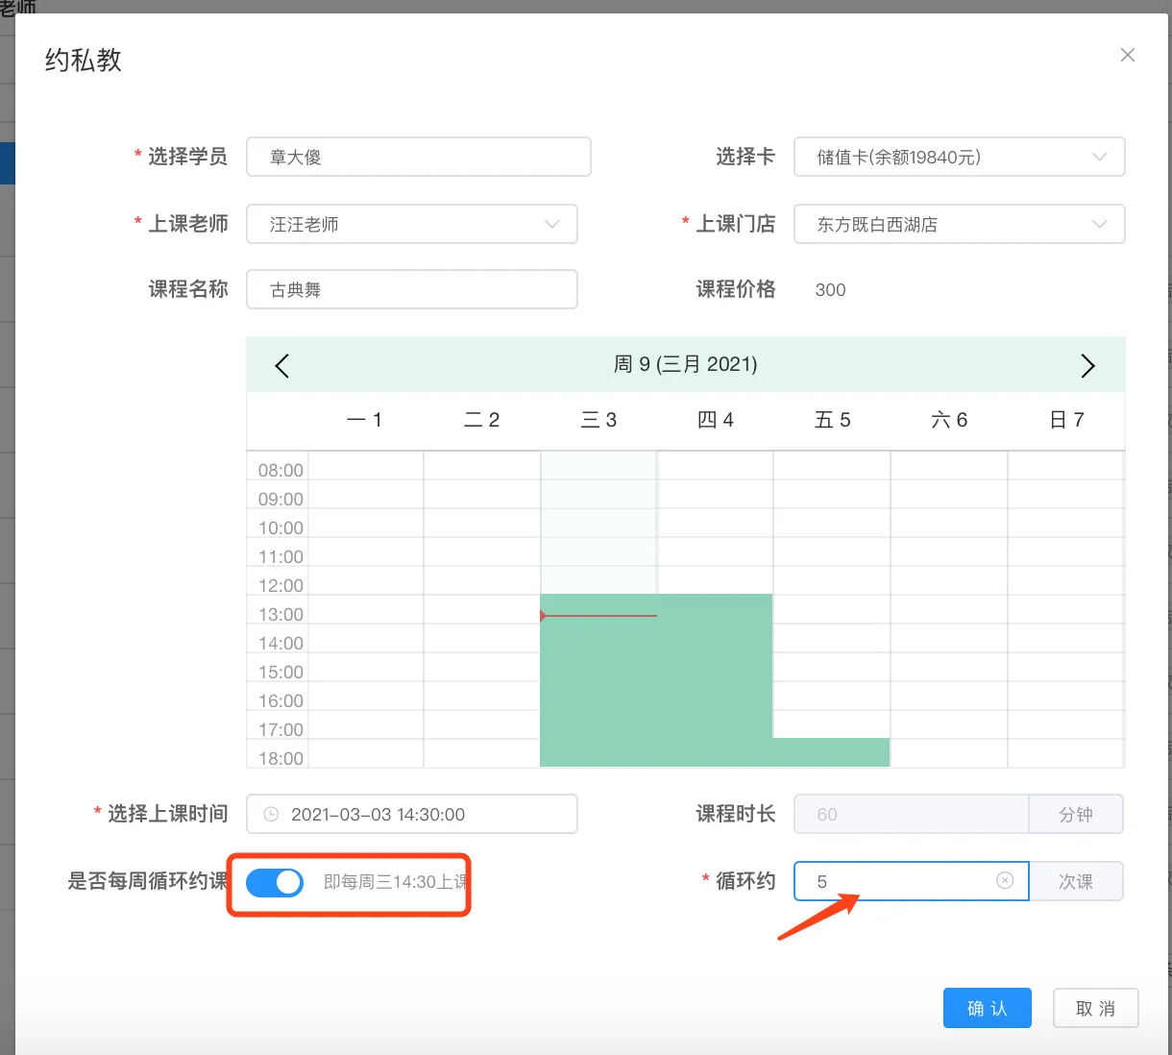The image size is (1172, 1055).
Task: Close the 约私教 dialog with X icon
Action: (1128, 56)
